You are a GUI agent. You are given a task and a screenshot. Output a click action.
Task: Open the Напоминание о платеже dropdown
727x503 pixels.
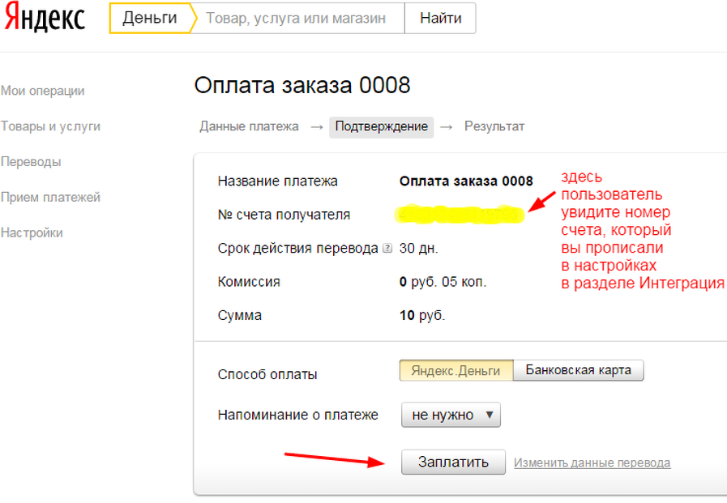pyautogui.click(x=451, y=415)
